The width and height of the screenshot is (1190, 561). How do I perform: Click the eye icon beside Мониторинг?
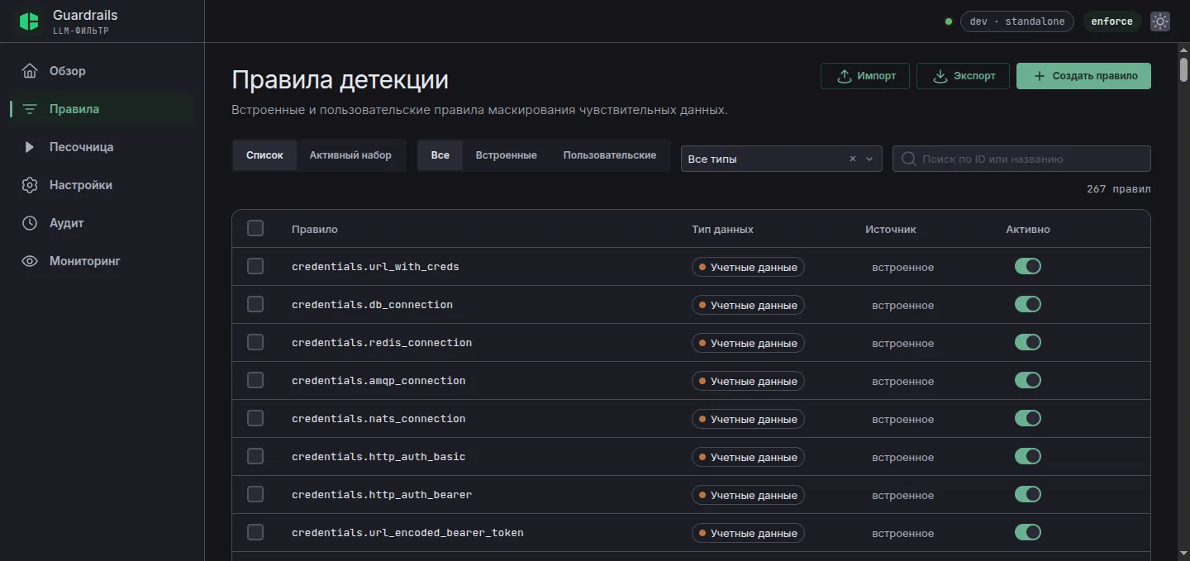tap(30, 261)
